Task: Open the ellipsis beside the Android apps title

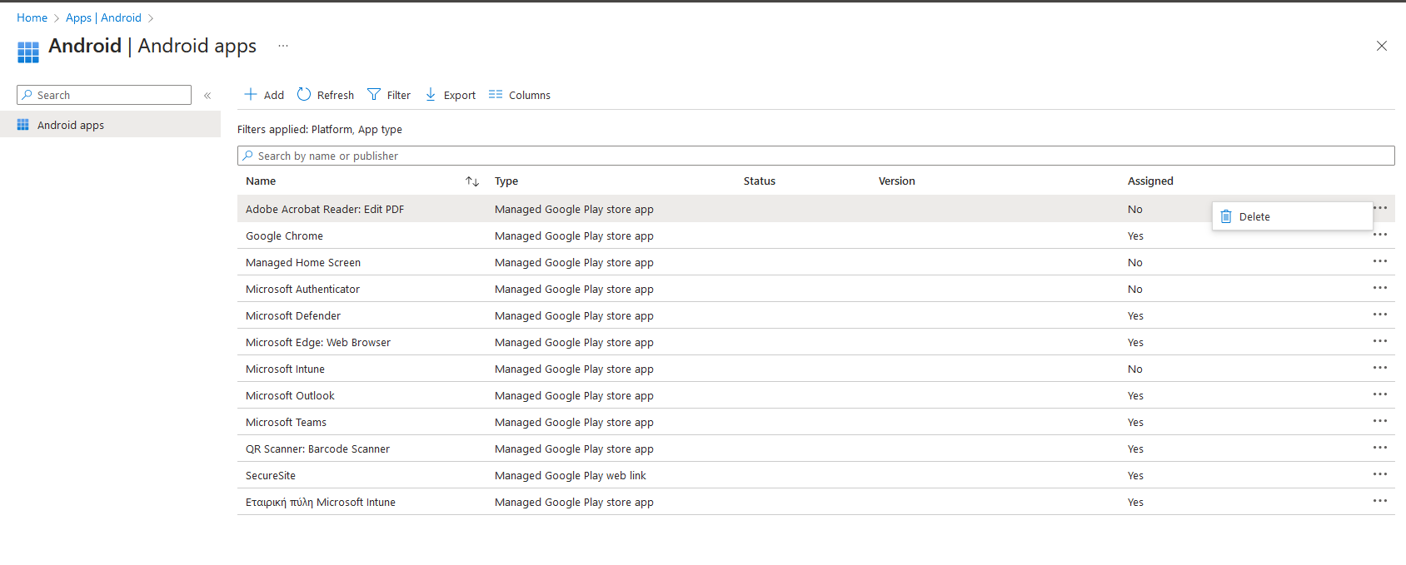Action: click(x=283, y=46)
